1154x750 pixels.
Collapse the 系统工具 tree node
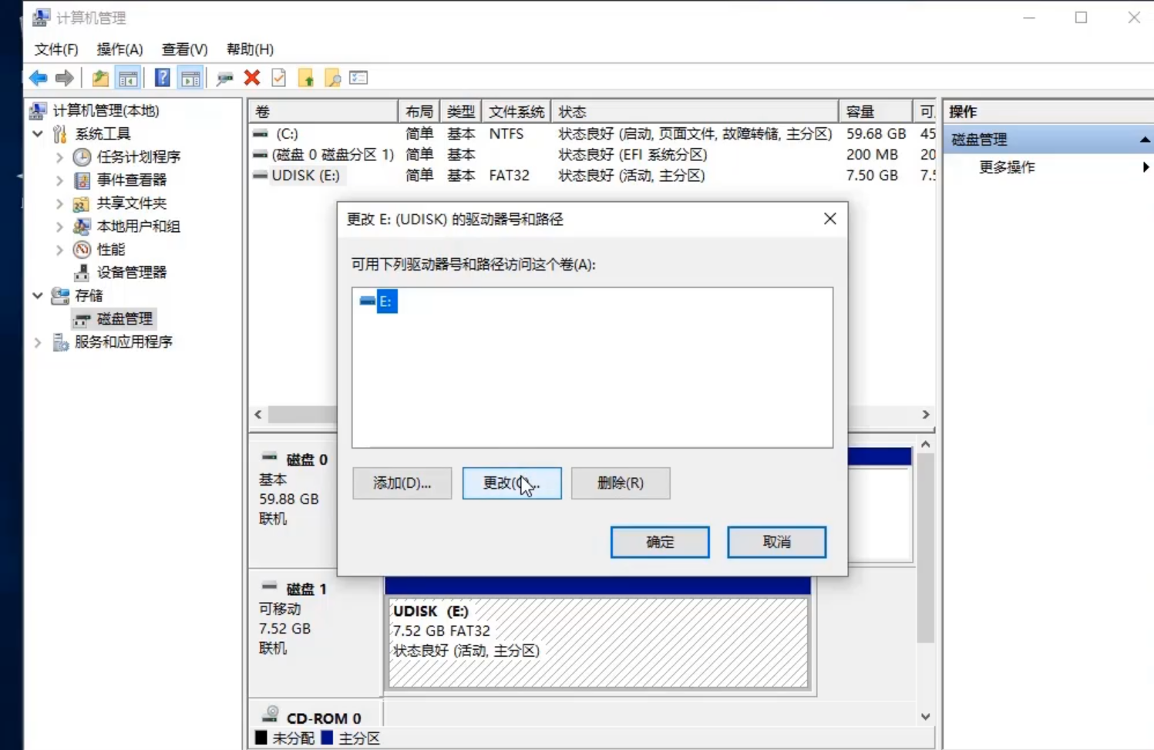[38, 134]
